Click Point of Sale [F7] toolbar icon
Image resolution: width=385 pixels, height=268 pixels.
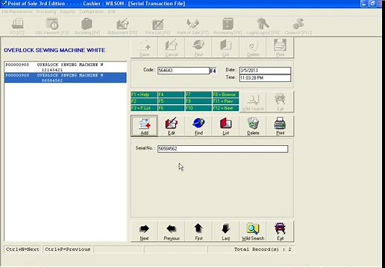tap(192, 26)
